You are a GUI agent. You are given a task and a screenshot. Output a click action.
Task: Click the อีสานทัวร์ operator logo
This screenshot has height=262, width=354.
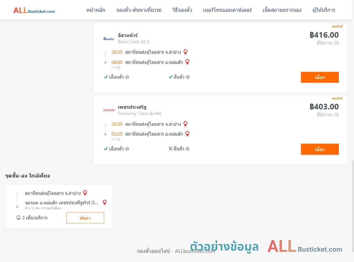pos(108,39)
